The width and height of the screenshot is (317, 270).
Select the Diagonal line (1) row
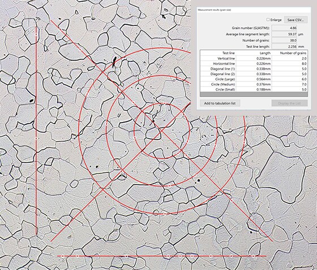point(254,69)
